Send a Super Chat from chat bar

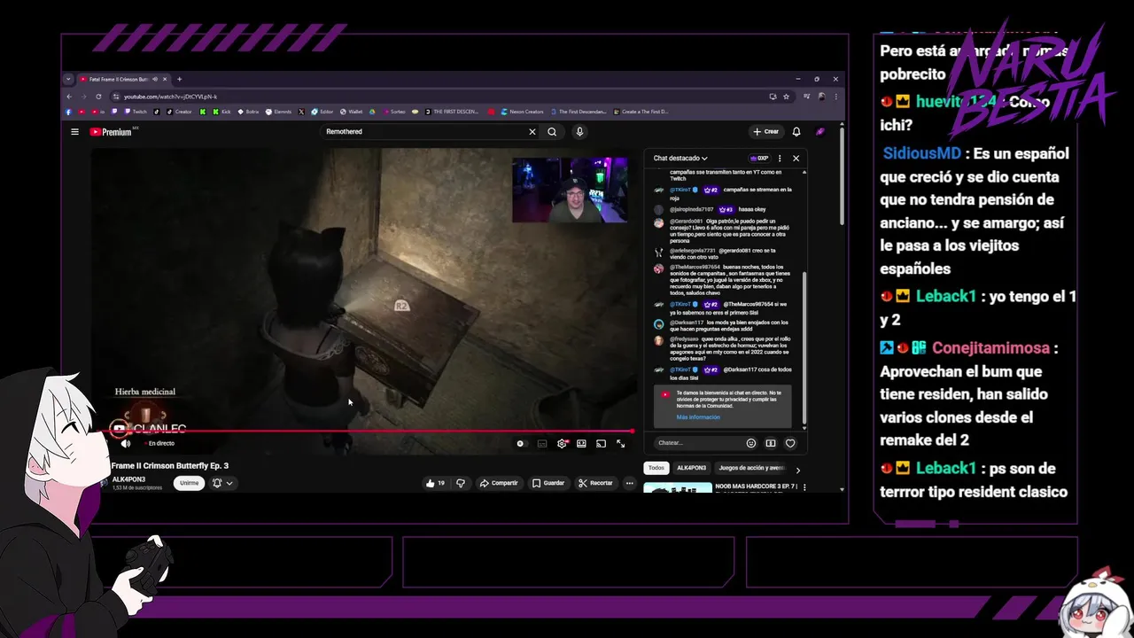coord(771,443)
